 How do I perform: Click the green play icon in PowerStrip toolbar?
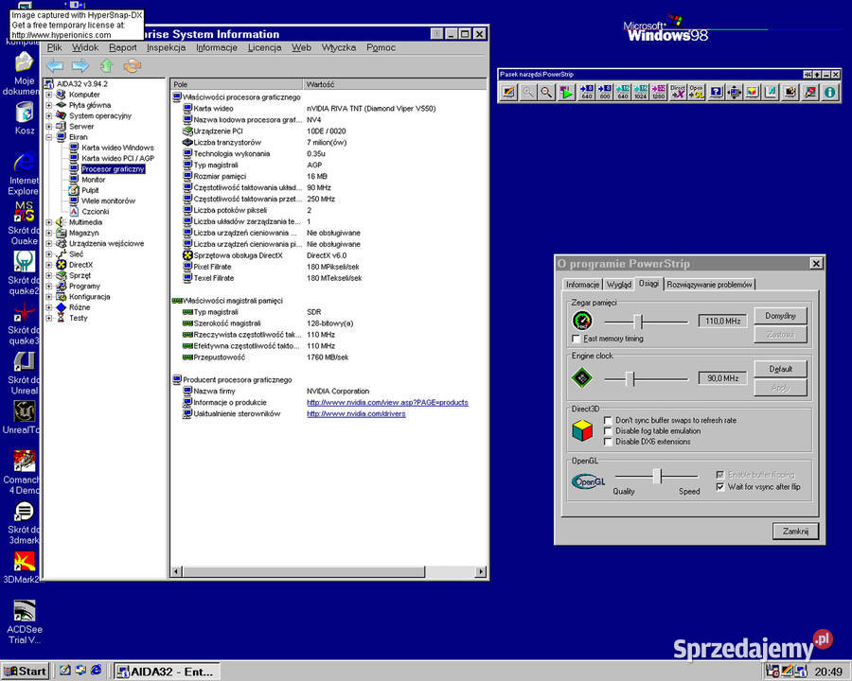[566, 92]
